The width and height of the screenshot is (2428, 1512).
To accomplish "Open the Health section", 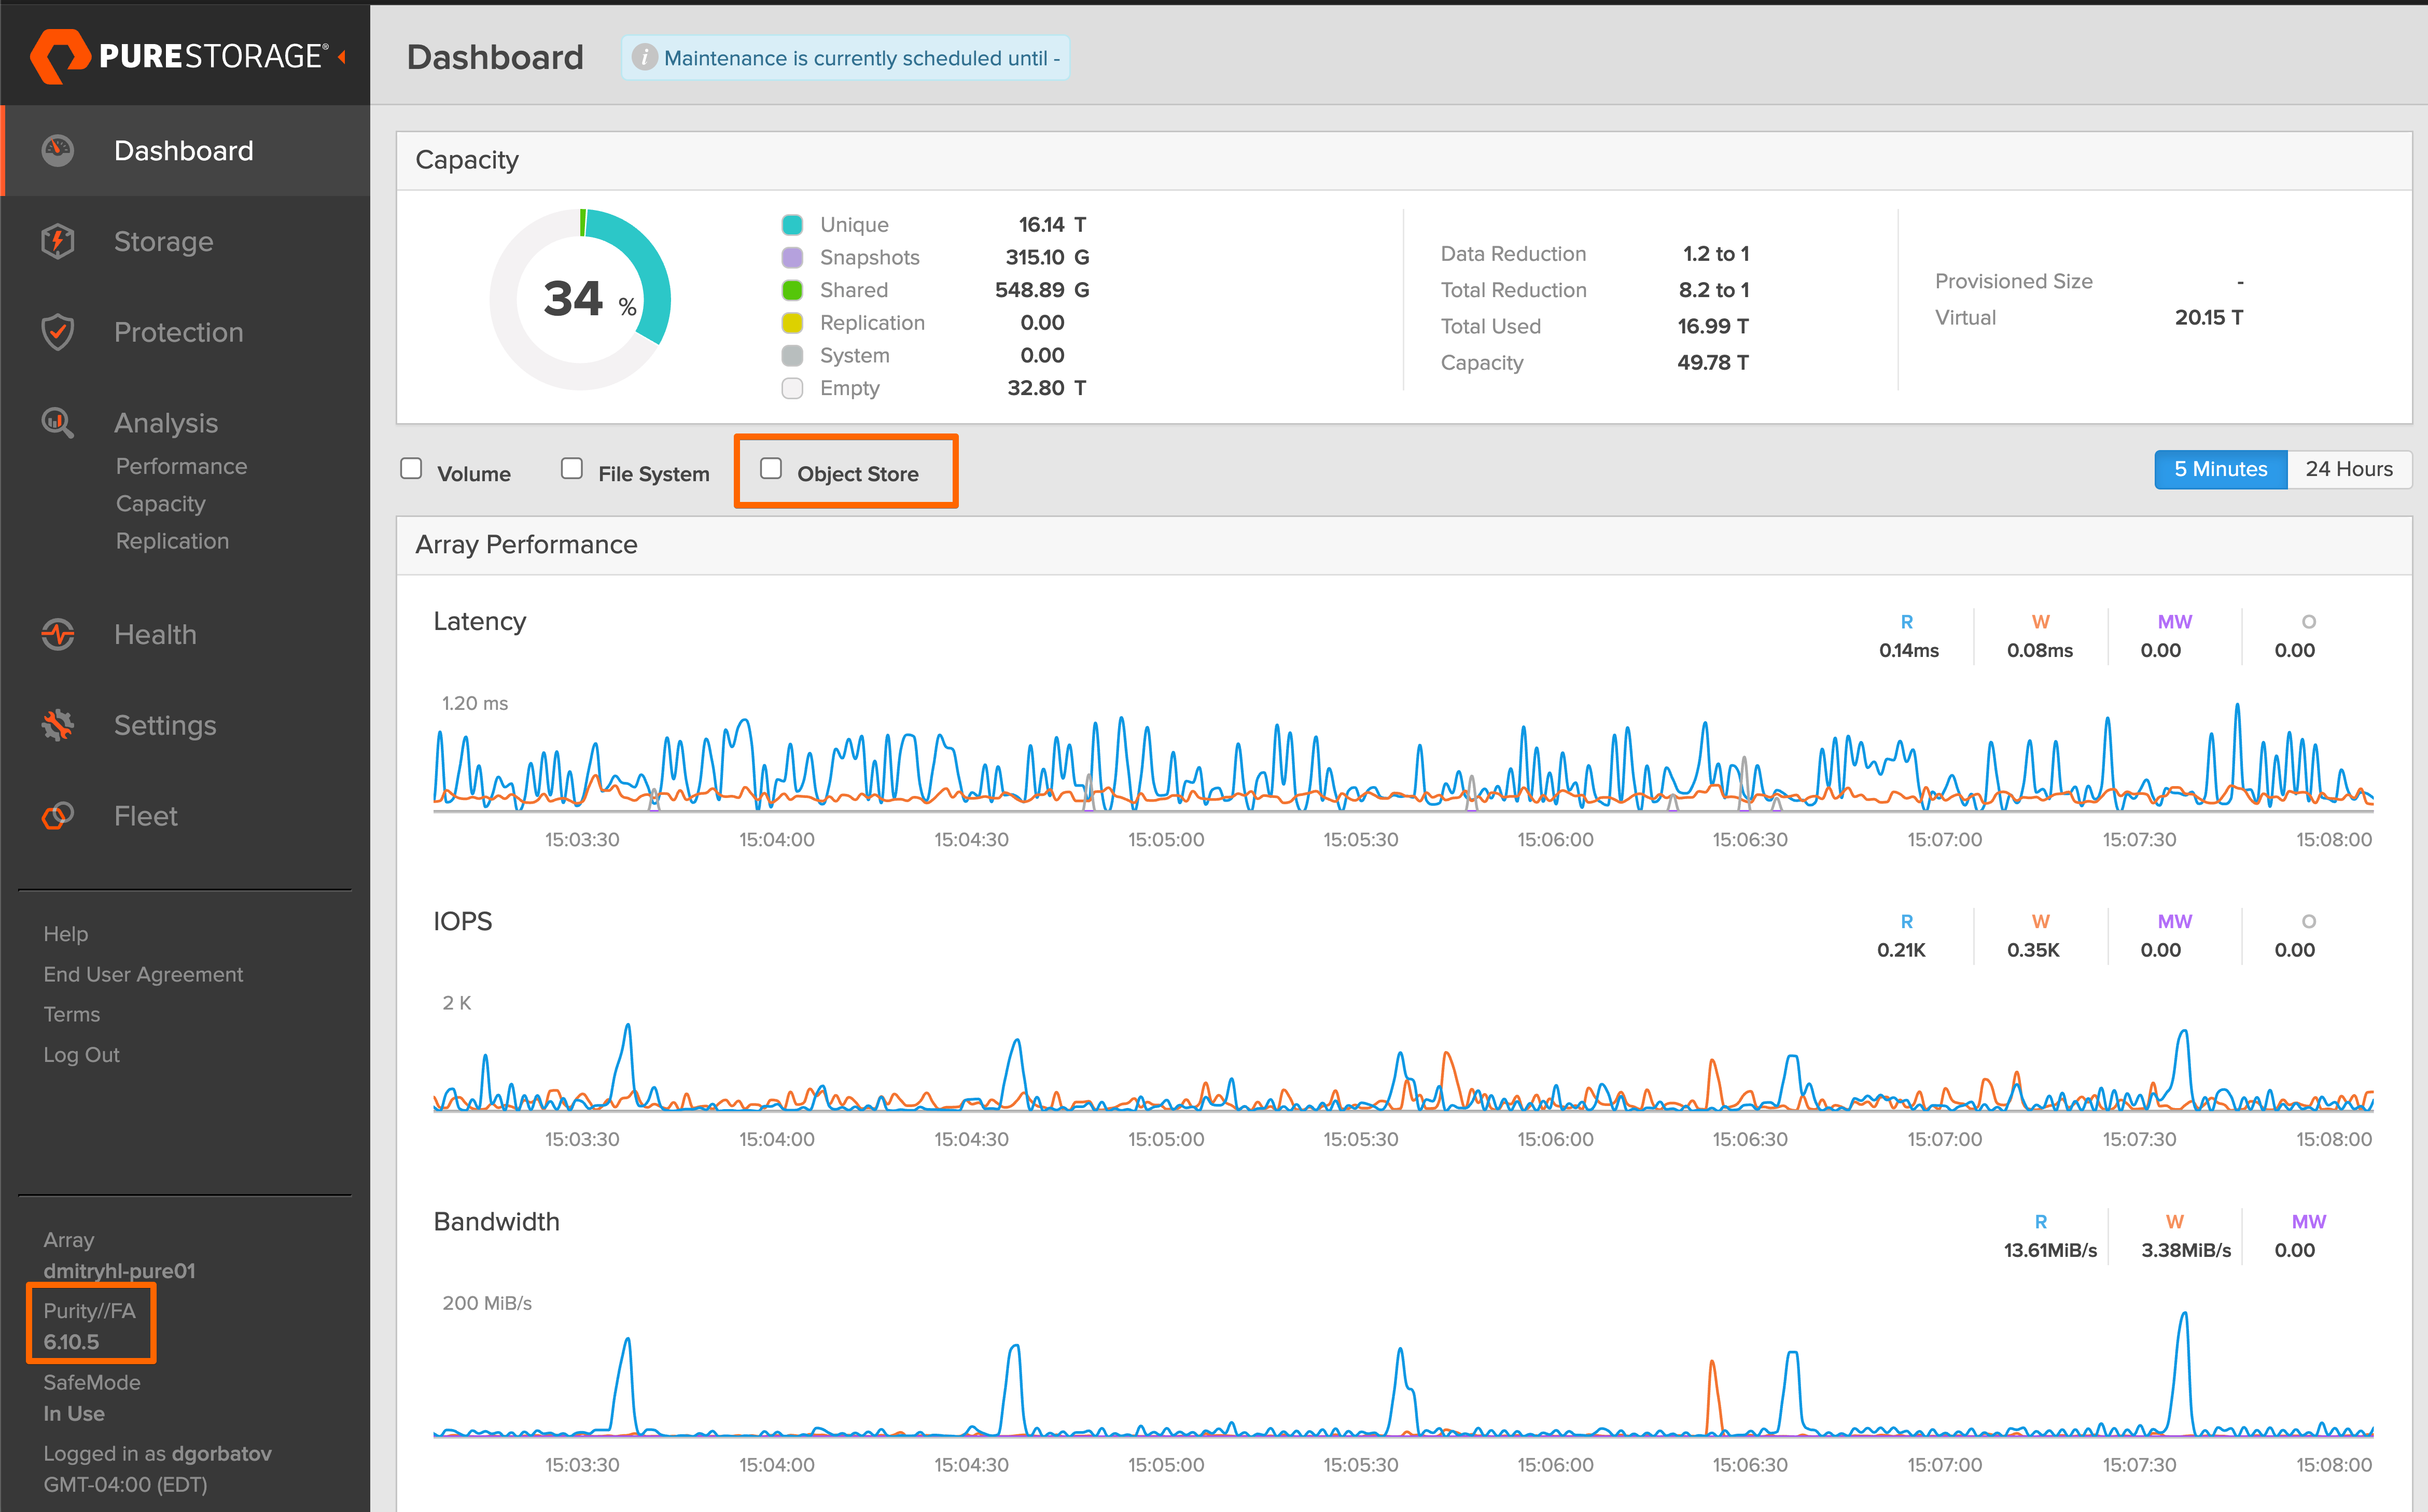I will [x=155, y=634].
